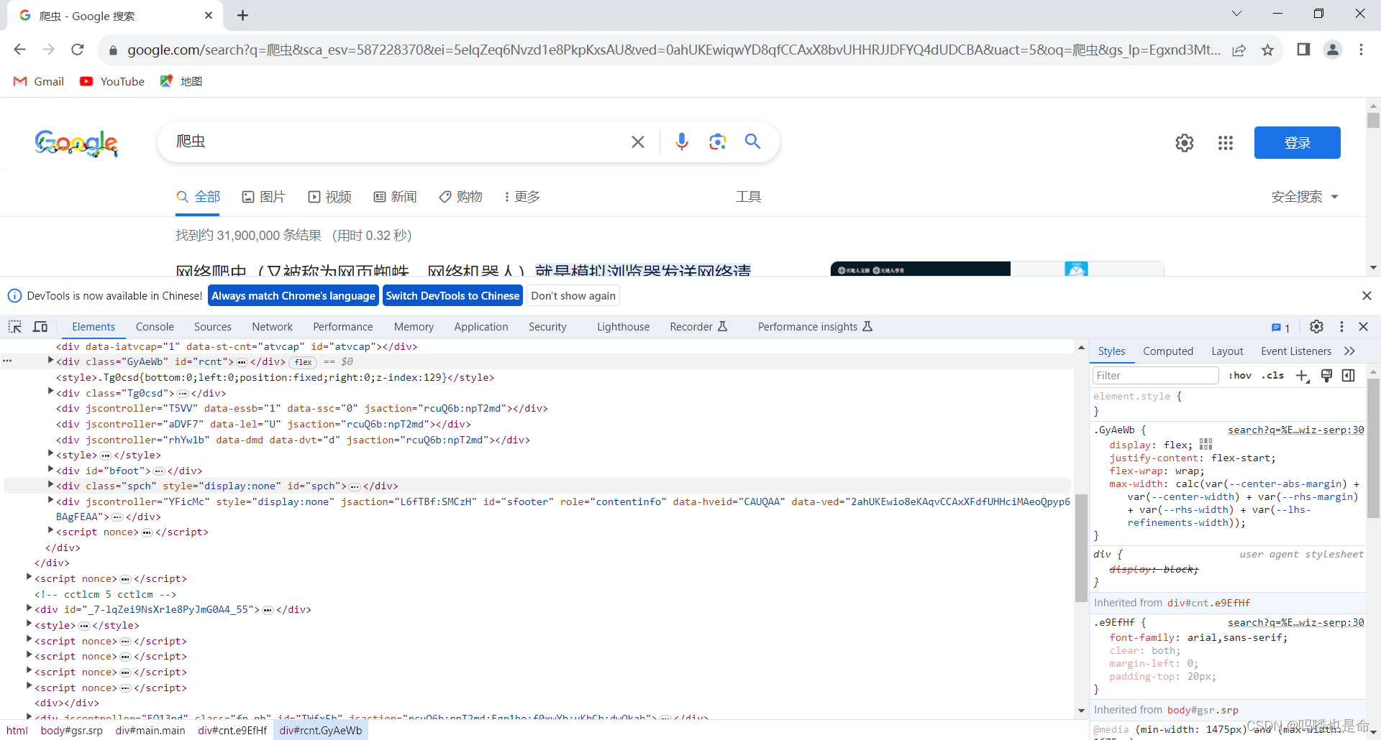Show more Styles pane tabs chevron
This screenshot has width=1381, height=740.
pos(1349,351)
